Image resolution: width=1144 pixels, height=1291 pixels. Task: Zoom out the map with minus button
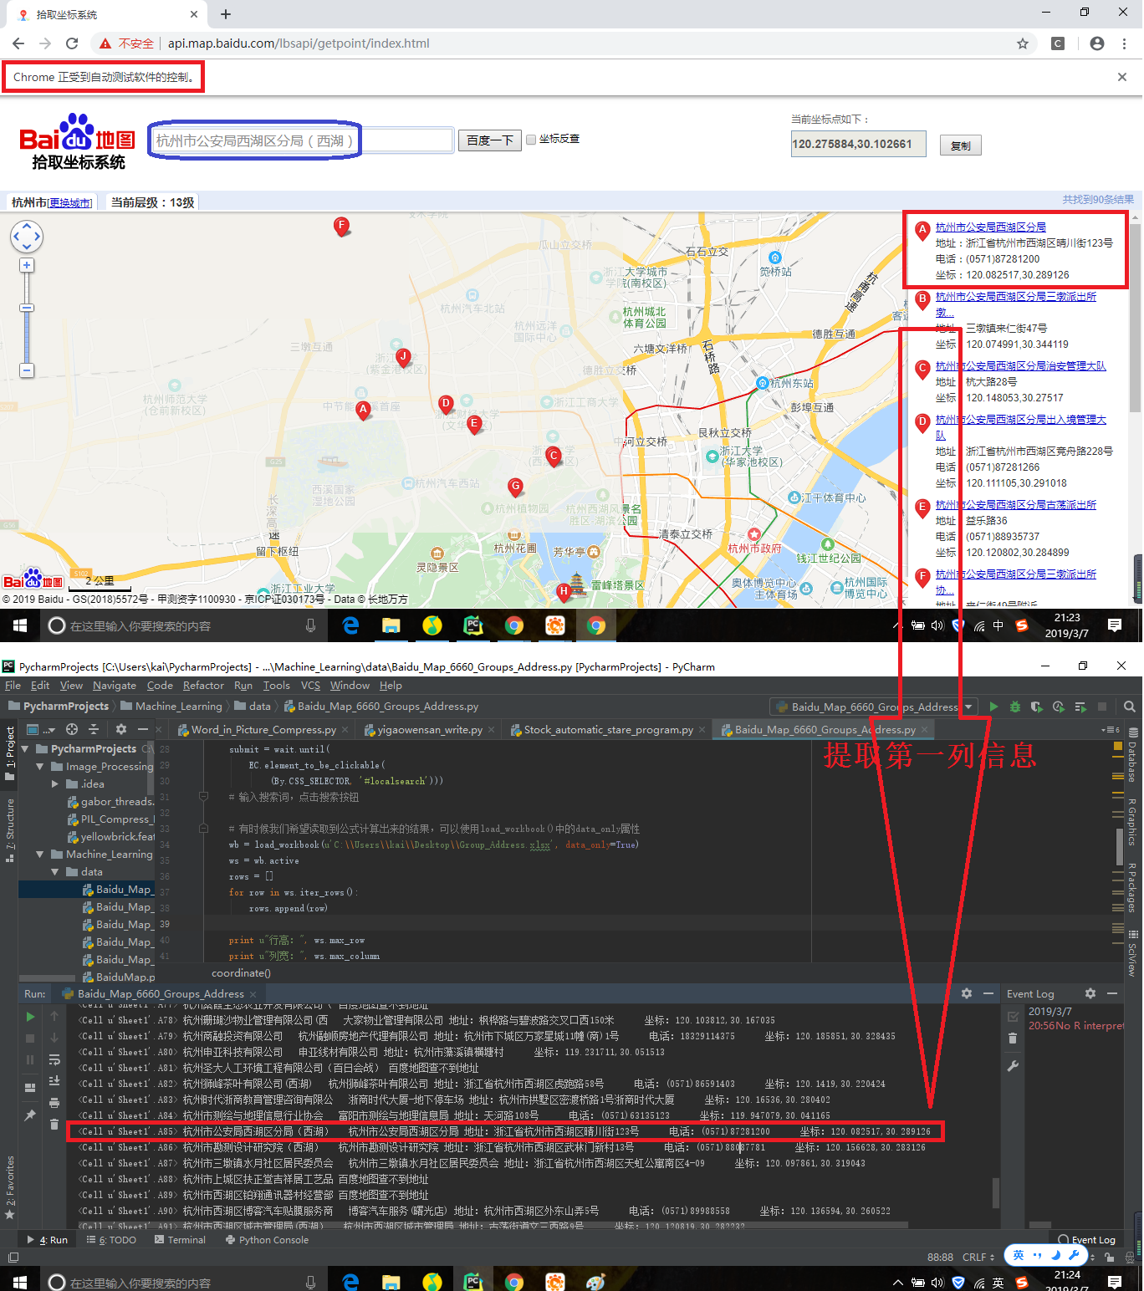click(27, 370)
